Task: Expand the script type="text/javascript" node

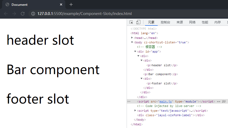Action: pos(135,111)
